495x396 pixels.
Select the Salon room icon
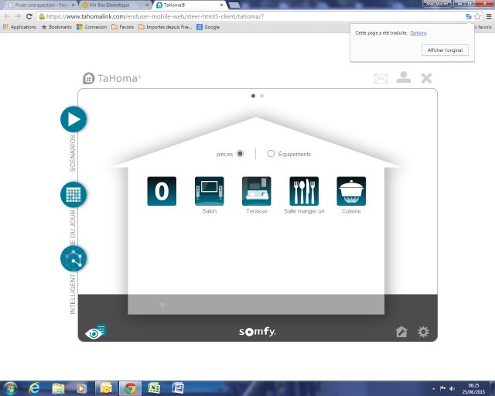pos(209,191)
